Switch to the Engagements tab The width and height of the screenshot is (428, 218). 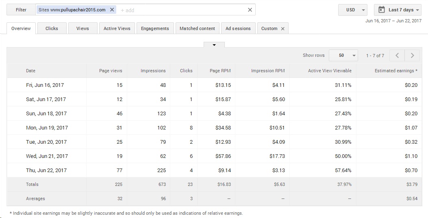[x=155, y=28]
